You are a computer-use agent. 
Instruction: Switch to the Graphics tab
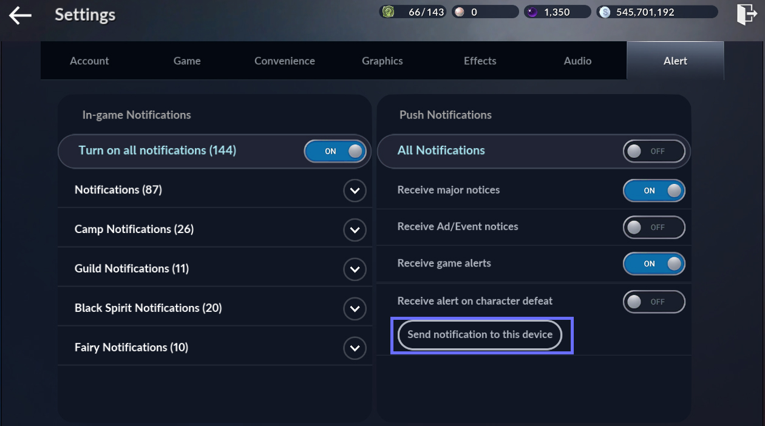(x=382, y=61)
